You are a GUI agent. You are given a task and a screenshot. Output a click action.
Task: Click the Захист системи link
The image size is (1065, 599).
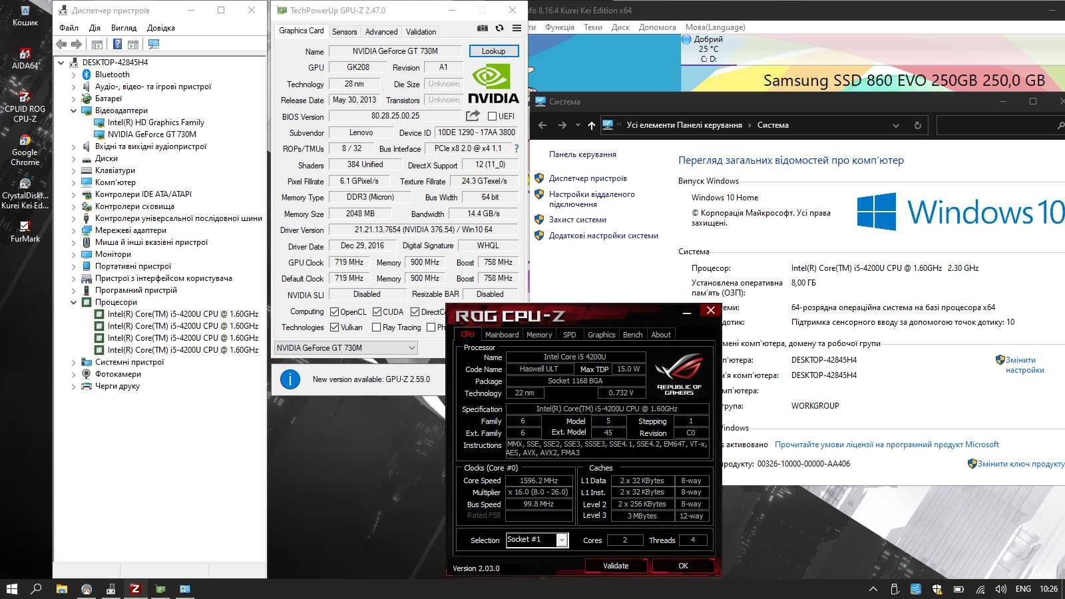(x=577, y=220)
